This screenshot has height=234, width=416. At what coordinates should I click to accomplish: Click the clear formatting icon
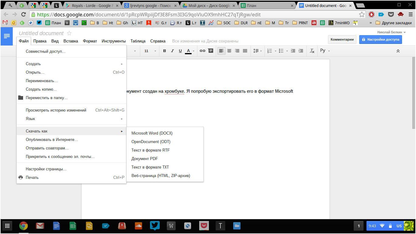312,51
